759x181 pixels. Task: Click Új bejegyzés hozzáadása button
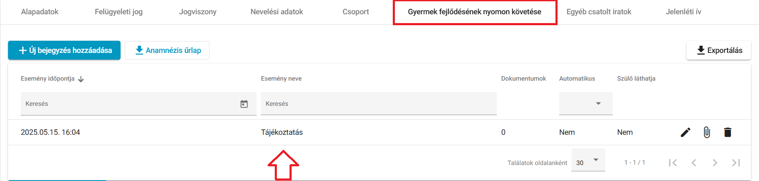(64, 50)
